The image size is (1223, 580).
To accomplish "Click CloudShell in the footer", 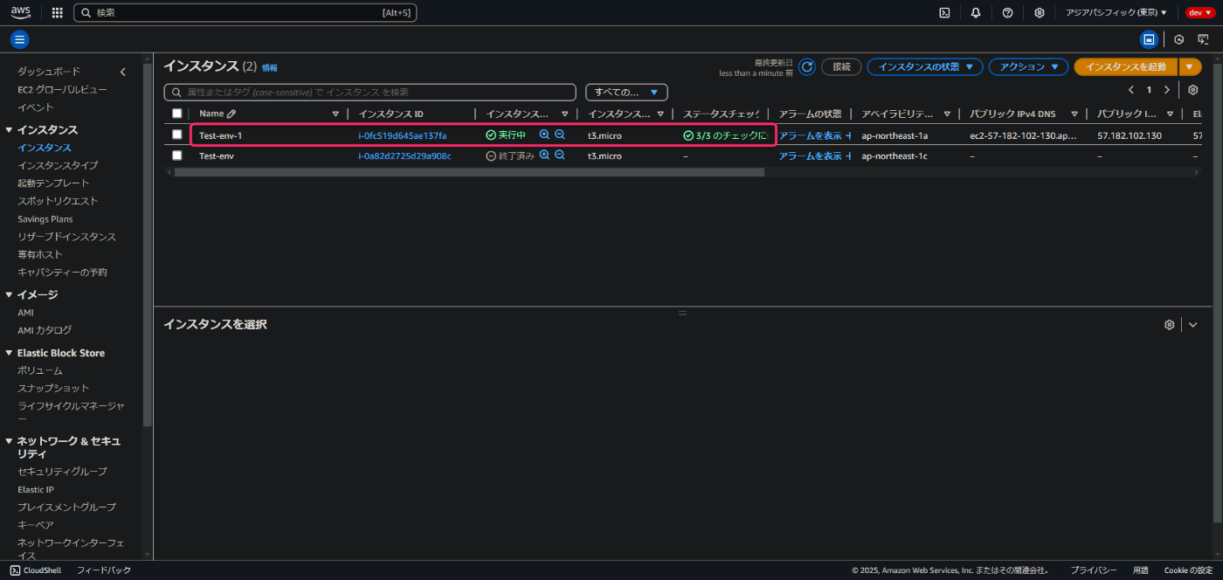I will pyautogui.click(x=35, y=570).
